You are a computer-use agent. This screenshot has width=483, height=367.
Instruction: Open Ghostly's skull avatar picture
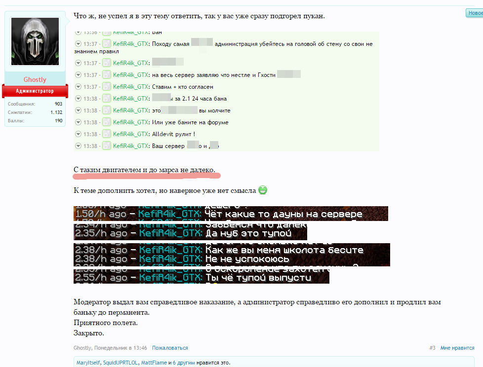coord(35,41)
